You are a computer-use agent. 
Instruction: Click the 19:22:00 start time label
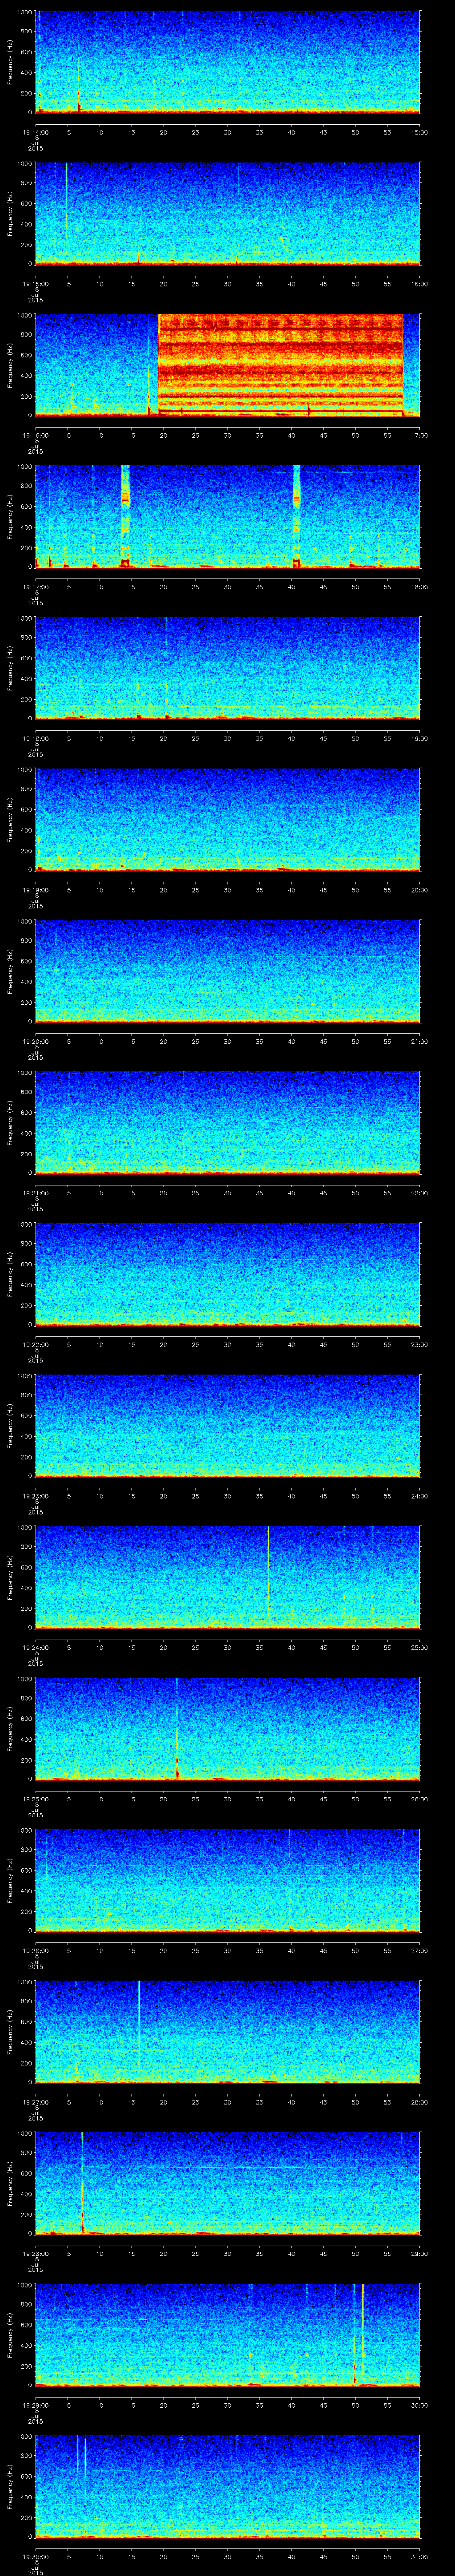(x=35, y=1344)
